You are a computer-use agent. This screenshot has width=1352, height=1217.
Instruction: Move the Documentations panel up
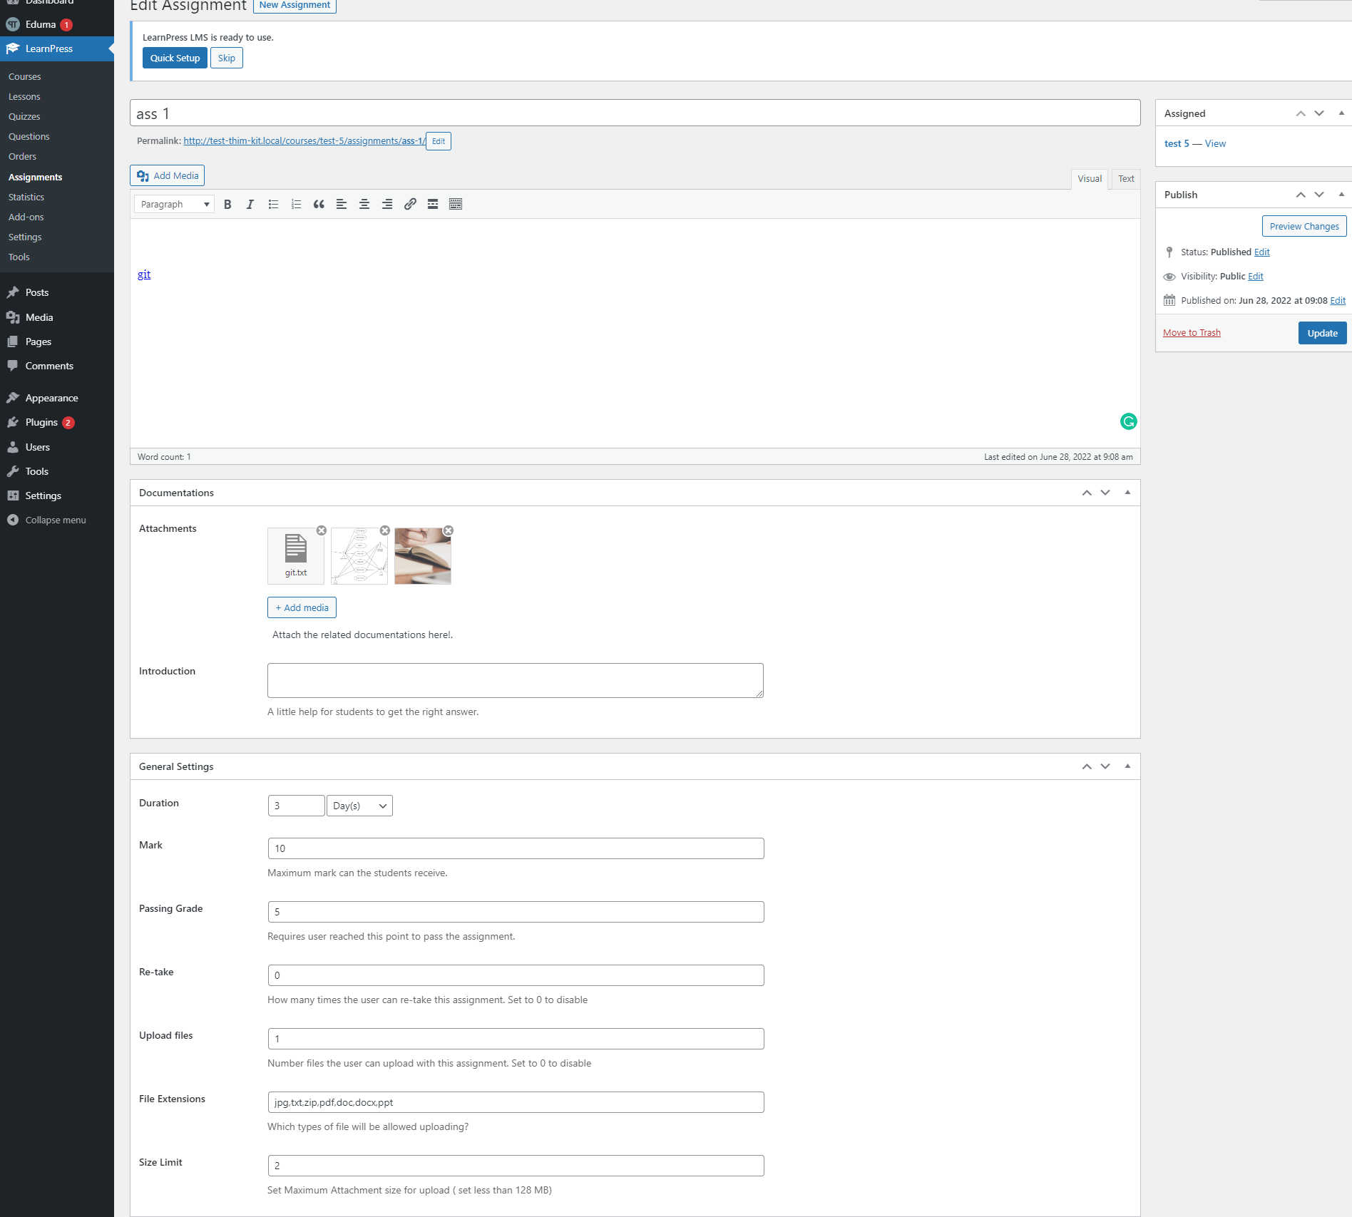1087,493
